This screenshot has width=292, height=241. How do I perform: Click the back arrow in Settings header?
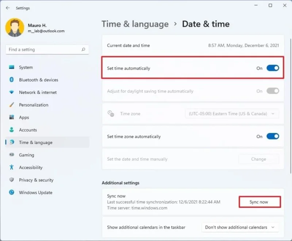coord(8,8)
